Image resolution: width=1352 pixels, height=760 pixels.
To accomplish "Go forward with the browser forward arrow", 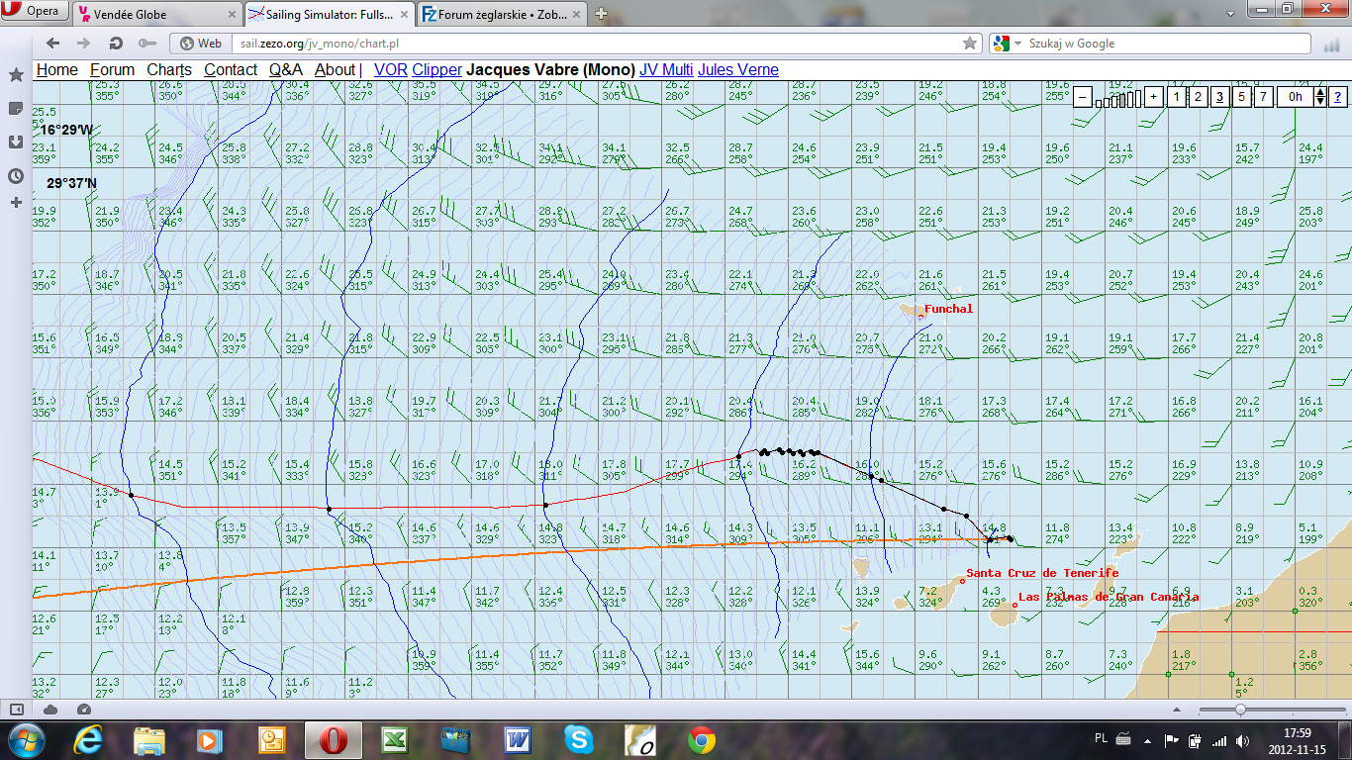I will (x=84, y=44).
